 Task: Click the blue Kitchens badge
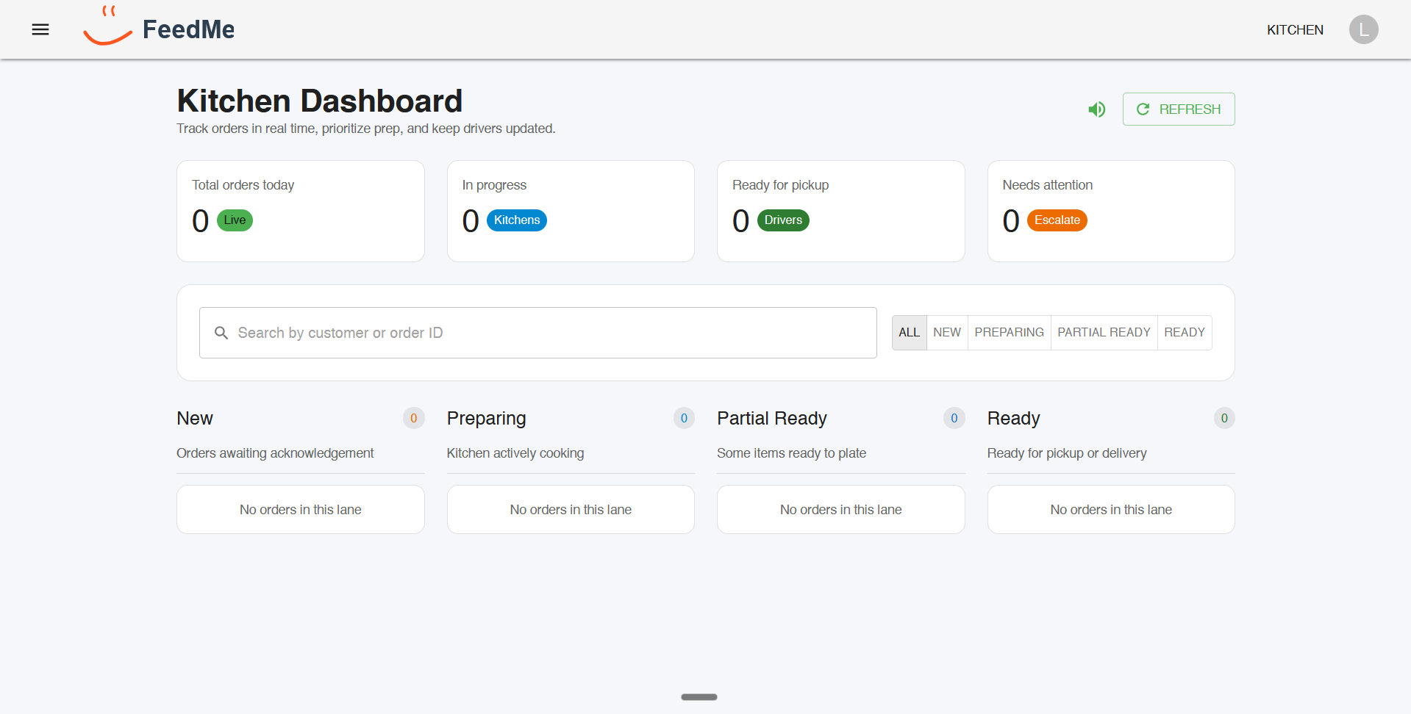[516, 220]
